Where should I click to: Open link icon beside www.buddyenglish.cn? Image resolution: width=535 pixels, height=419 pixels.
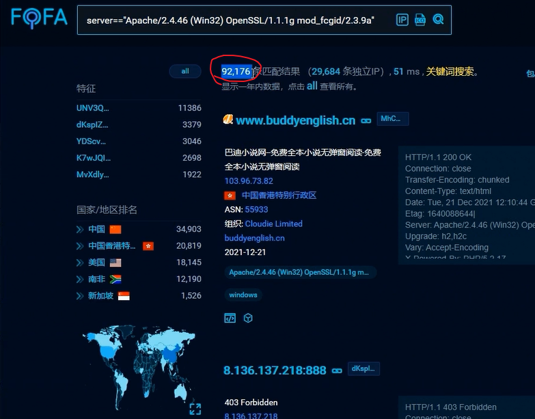(366, 121)
